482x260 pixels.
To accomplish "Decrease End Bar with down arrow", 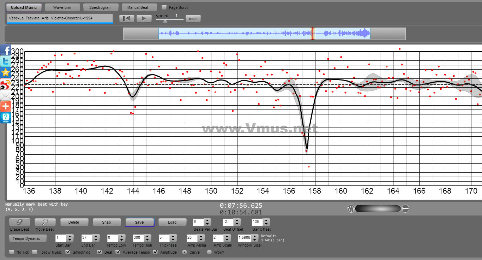I will click(x=96, y=240).
